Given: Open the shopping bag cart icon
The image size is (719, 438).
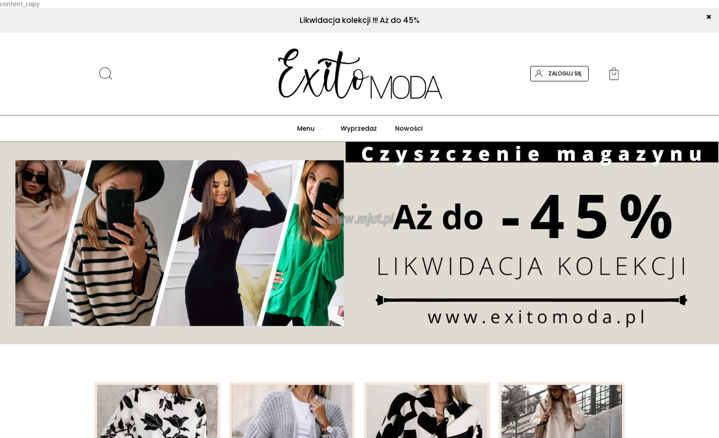Looking at the screenshot, I should (x=614, y=74).
